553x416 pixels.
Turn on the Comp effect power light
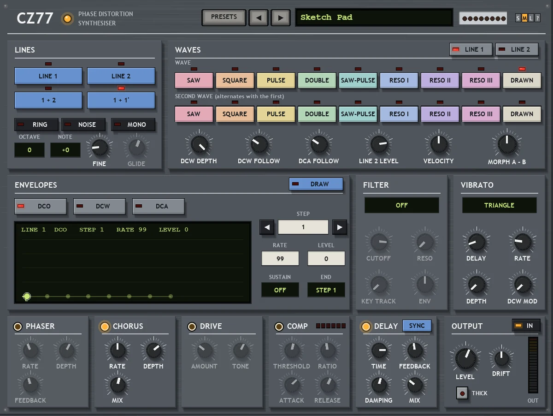pos(279,327)
